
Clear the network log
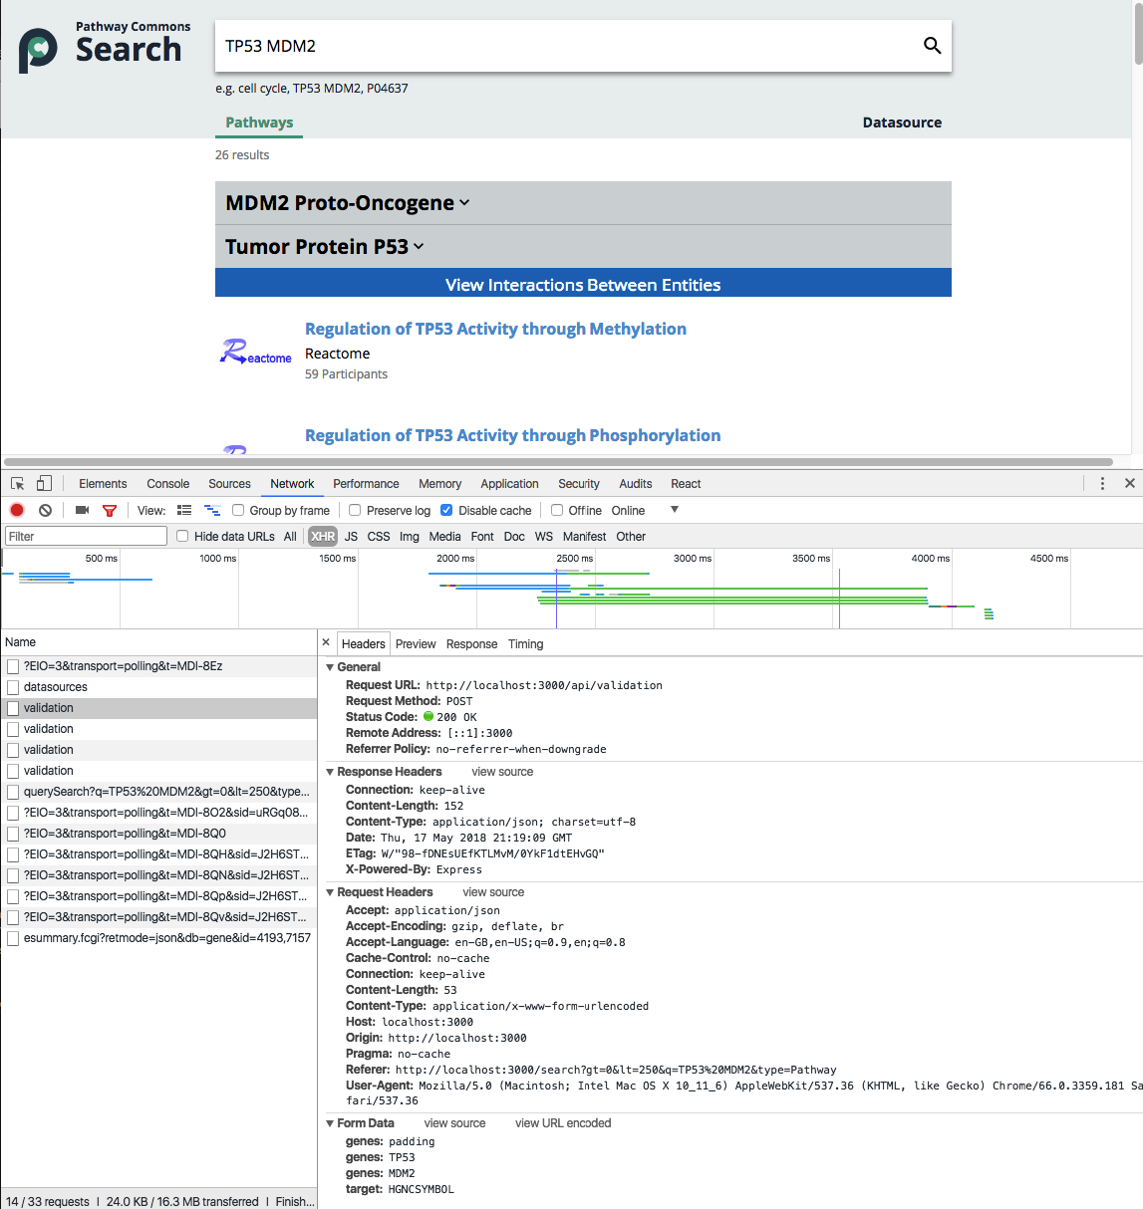click(x=45, y=510)
